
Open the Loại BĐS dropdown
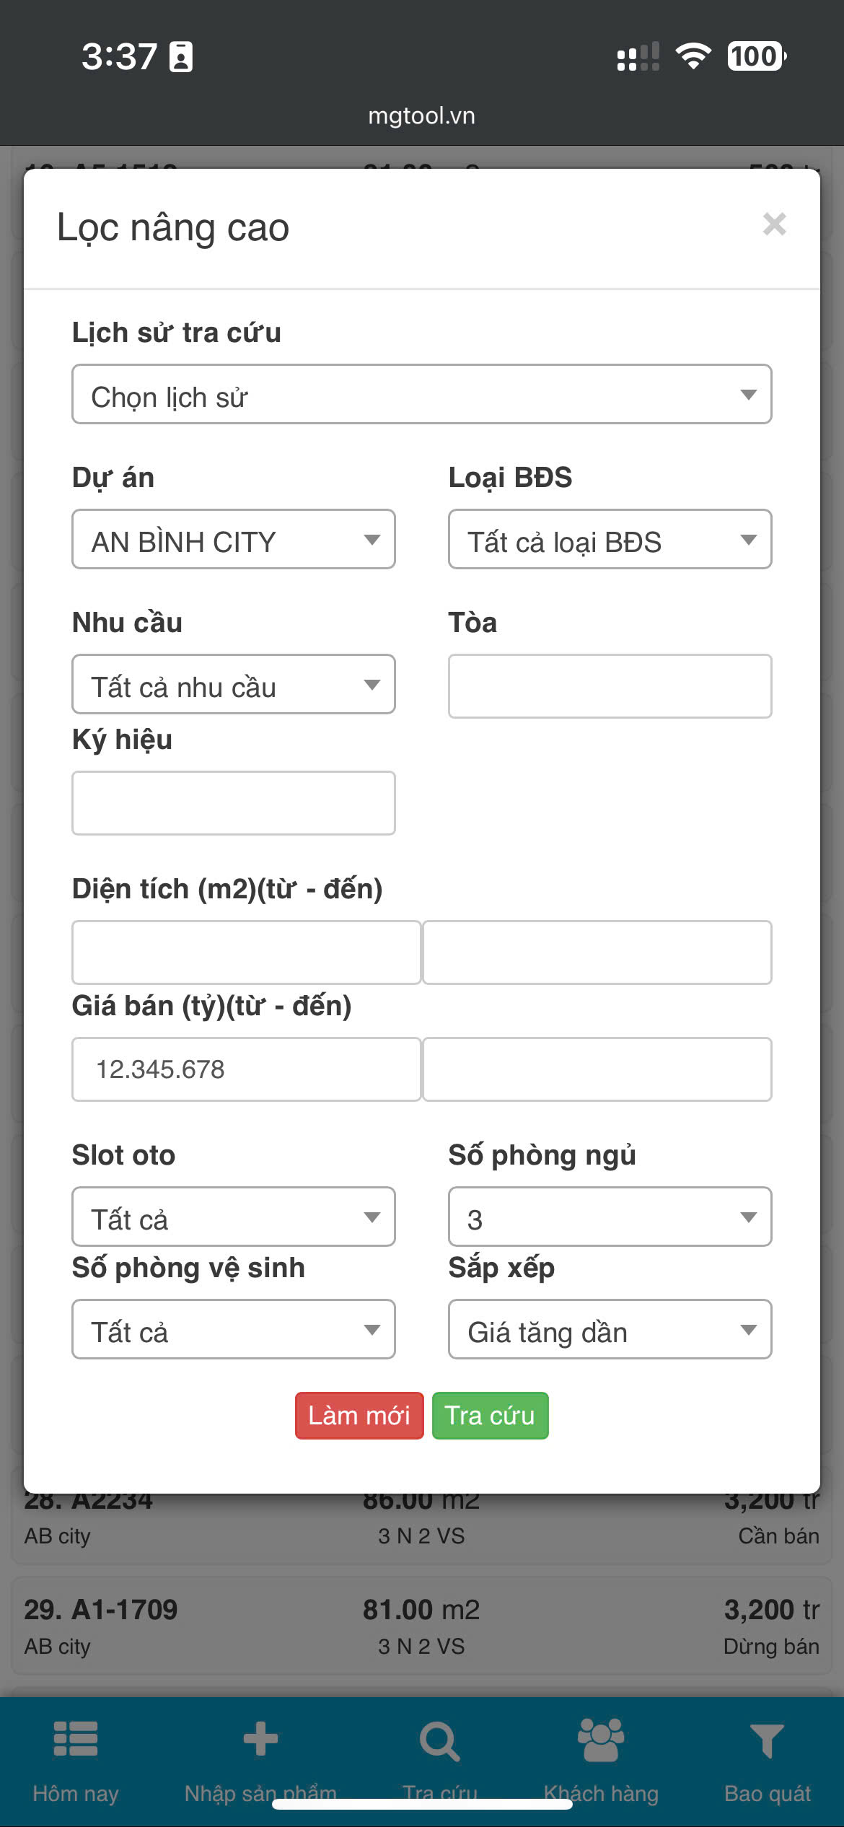[610, 540]
